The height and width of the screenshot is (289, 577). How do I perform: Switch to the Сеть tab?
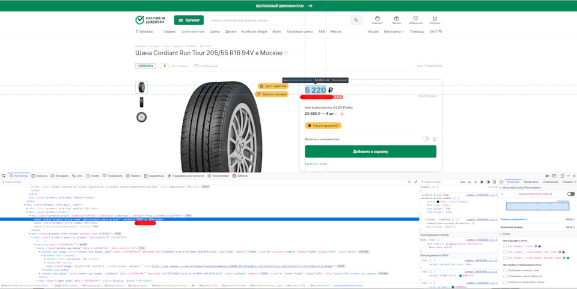coord(78,176)
